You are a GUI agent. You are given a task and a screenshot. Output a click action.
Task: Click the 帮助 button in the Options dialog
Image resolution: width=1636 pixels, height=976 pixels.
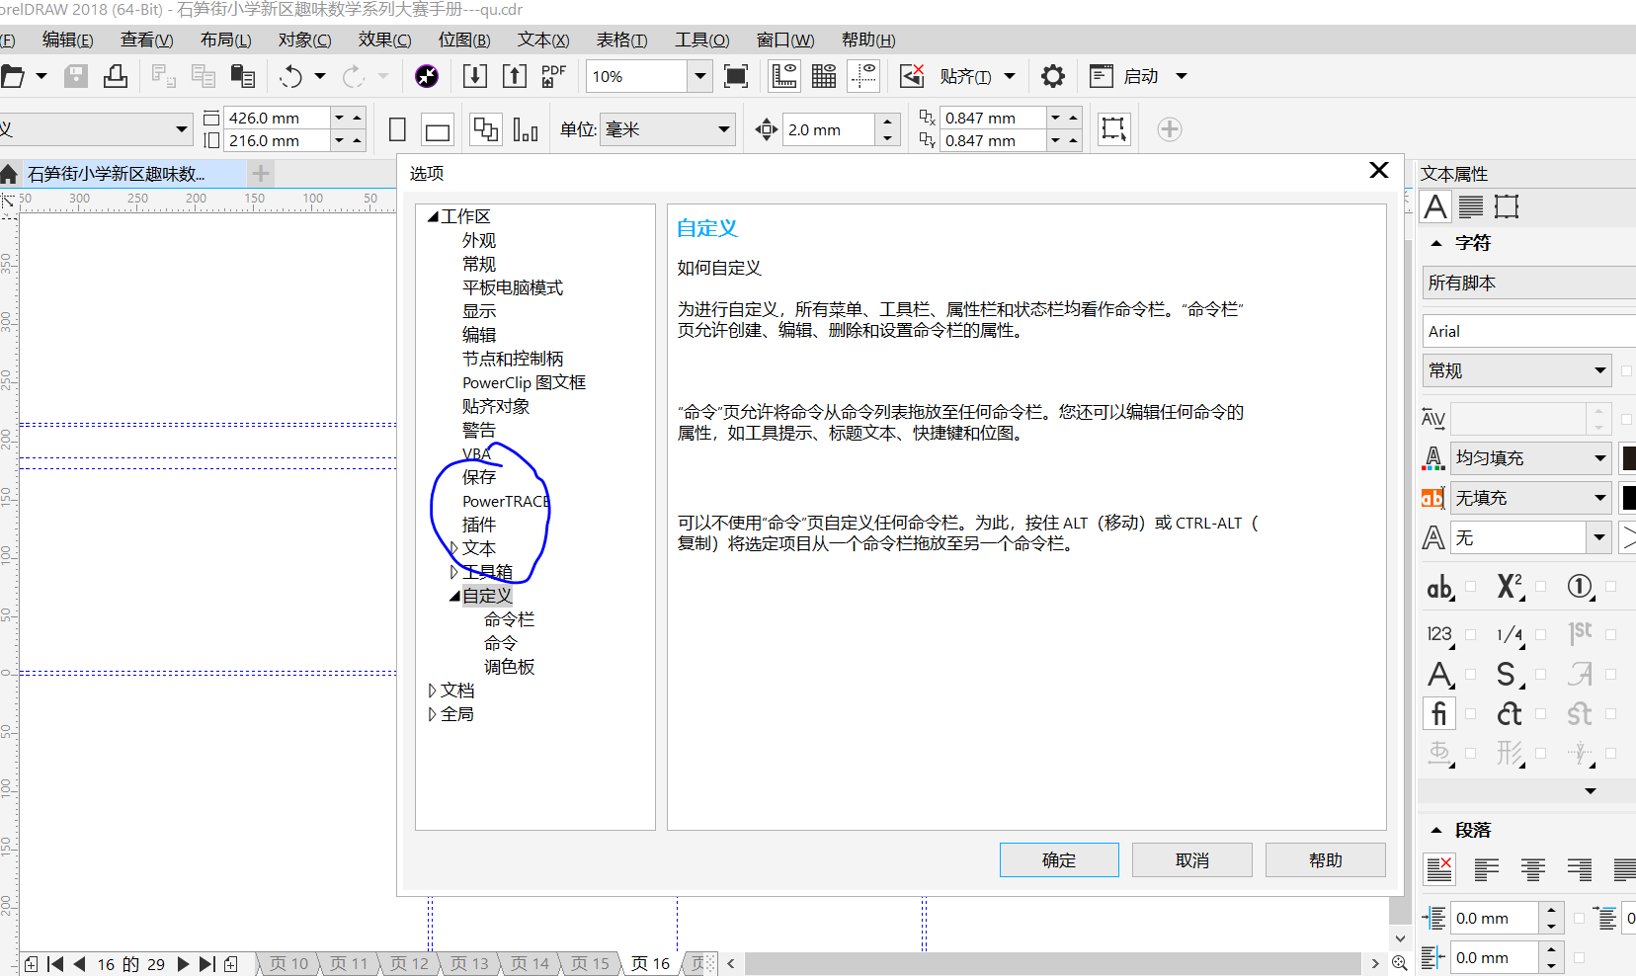(1326, 860)
